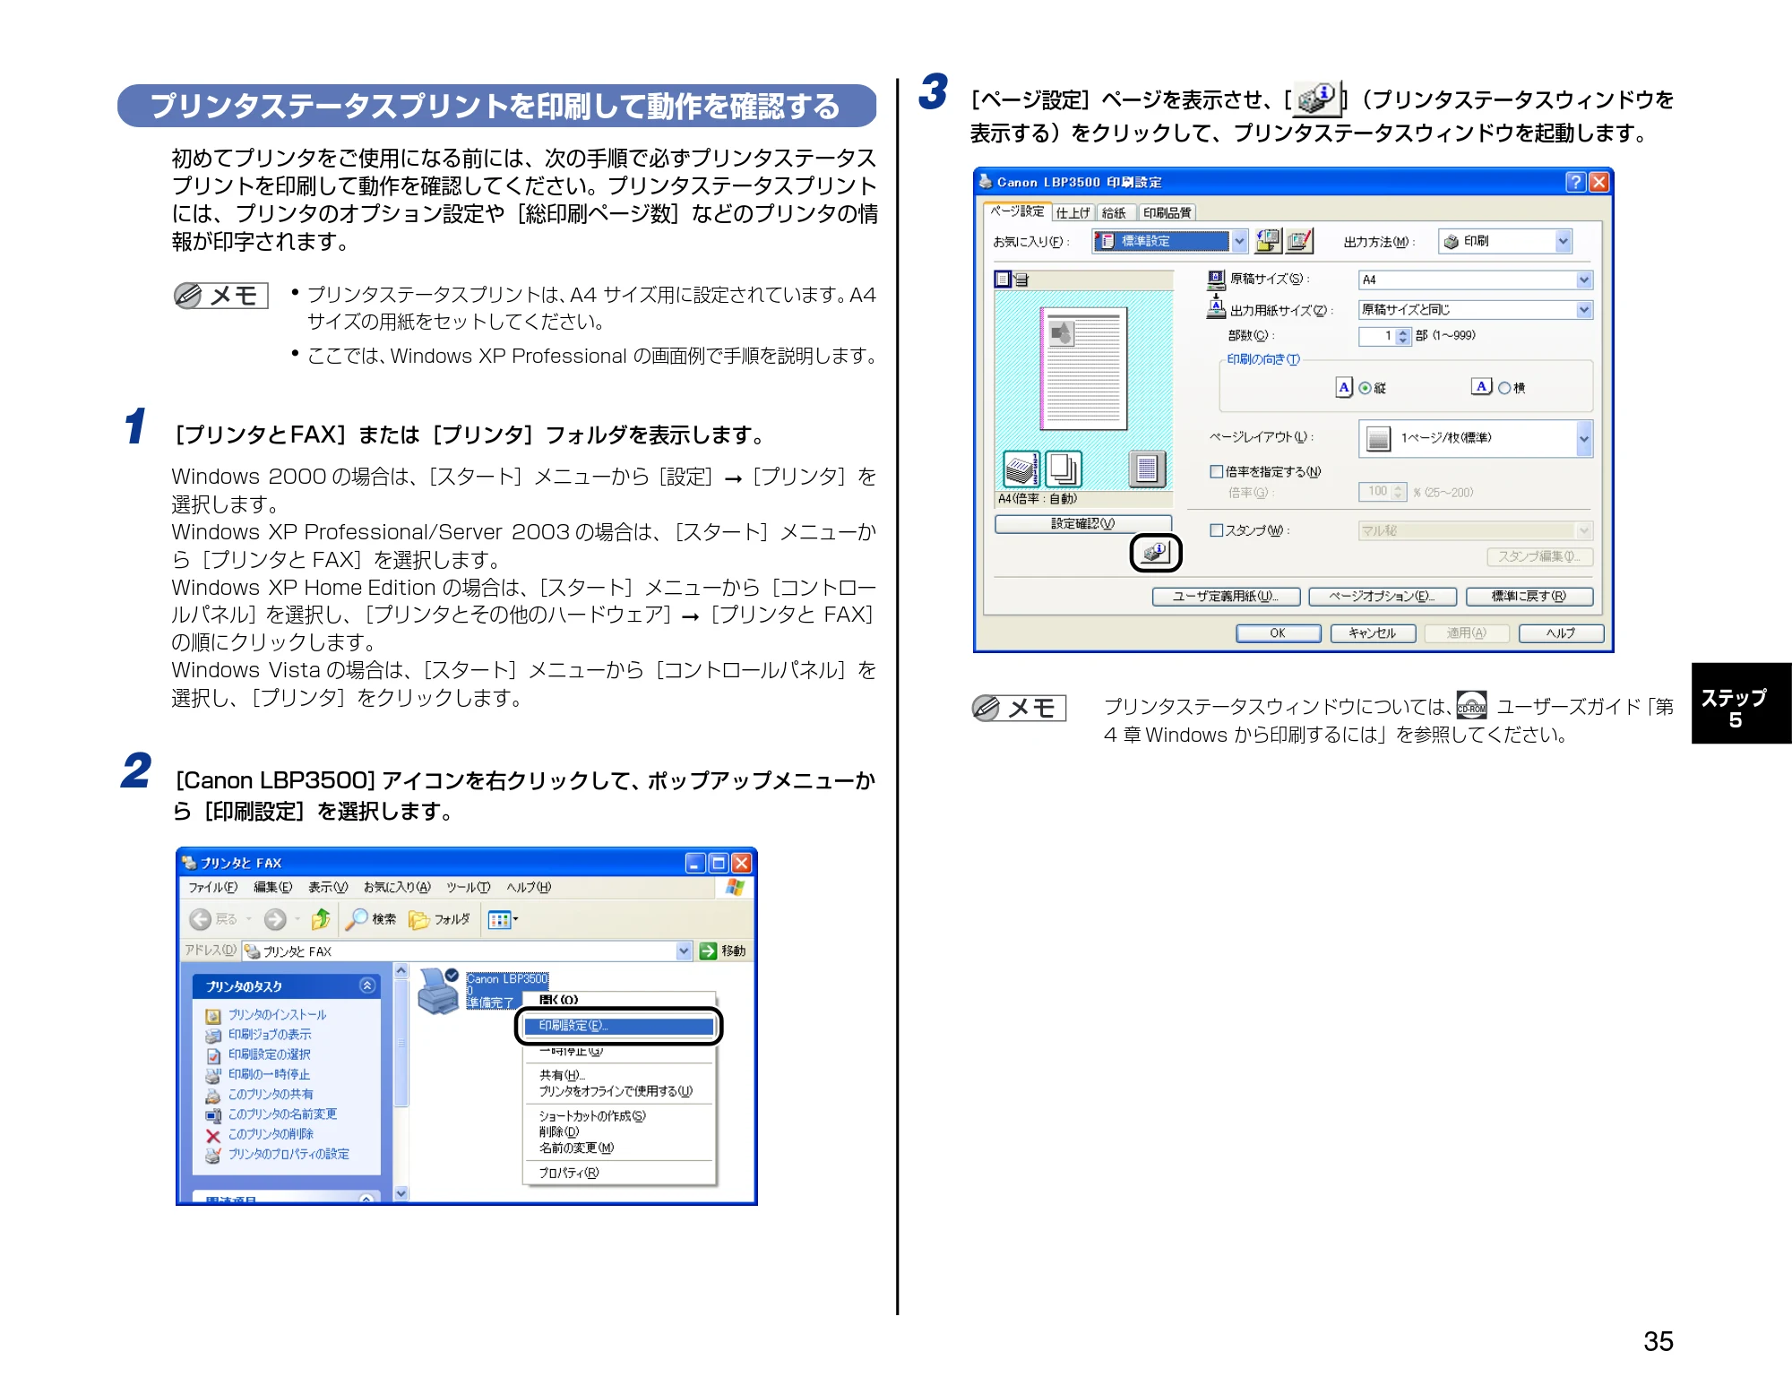Click the ページオプション(E) button
This screenshot has width=1792, height=1394.
pos(1381,596)
